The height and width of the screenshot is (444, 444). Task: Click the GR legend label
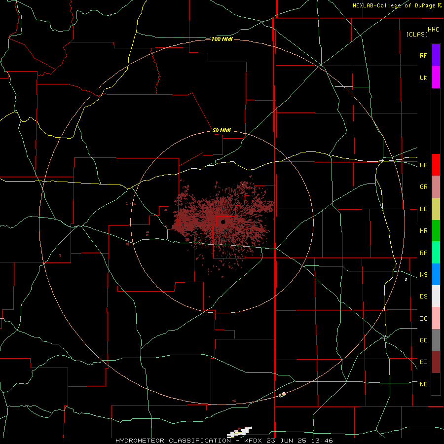click(423, 187)
